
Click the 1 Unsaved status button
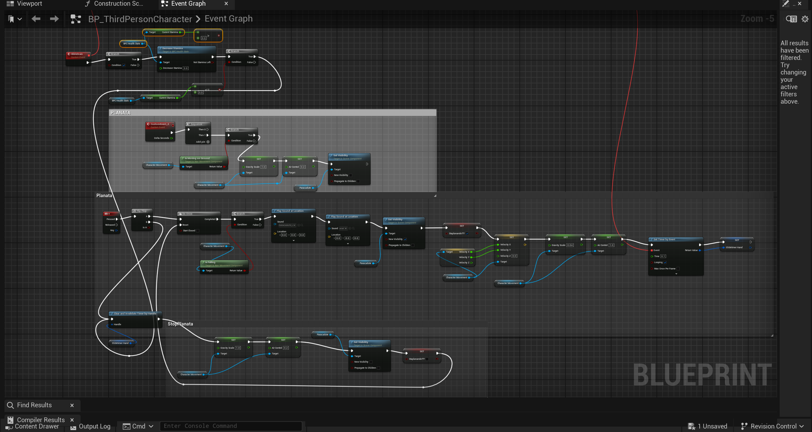[708, 426]
